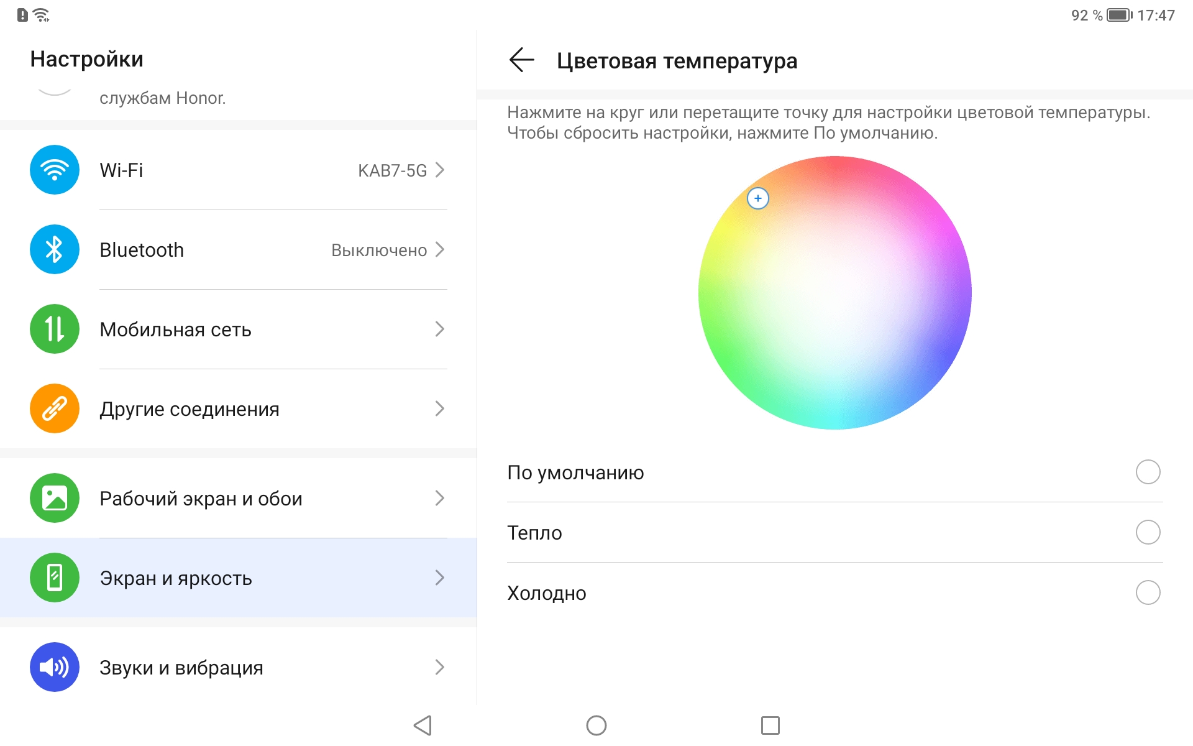Tap the home screen wallpaper icon
Screen dimensions: 1193x746
[x=55, y=498]
